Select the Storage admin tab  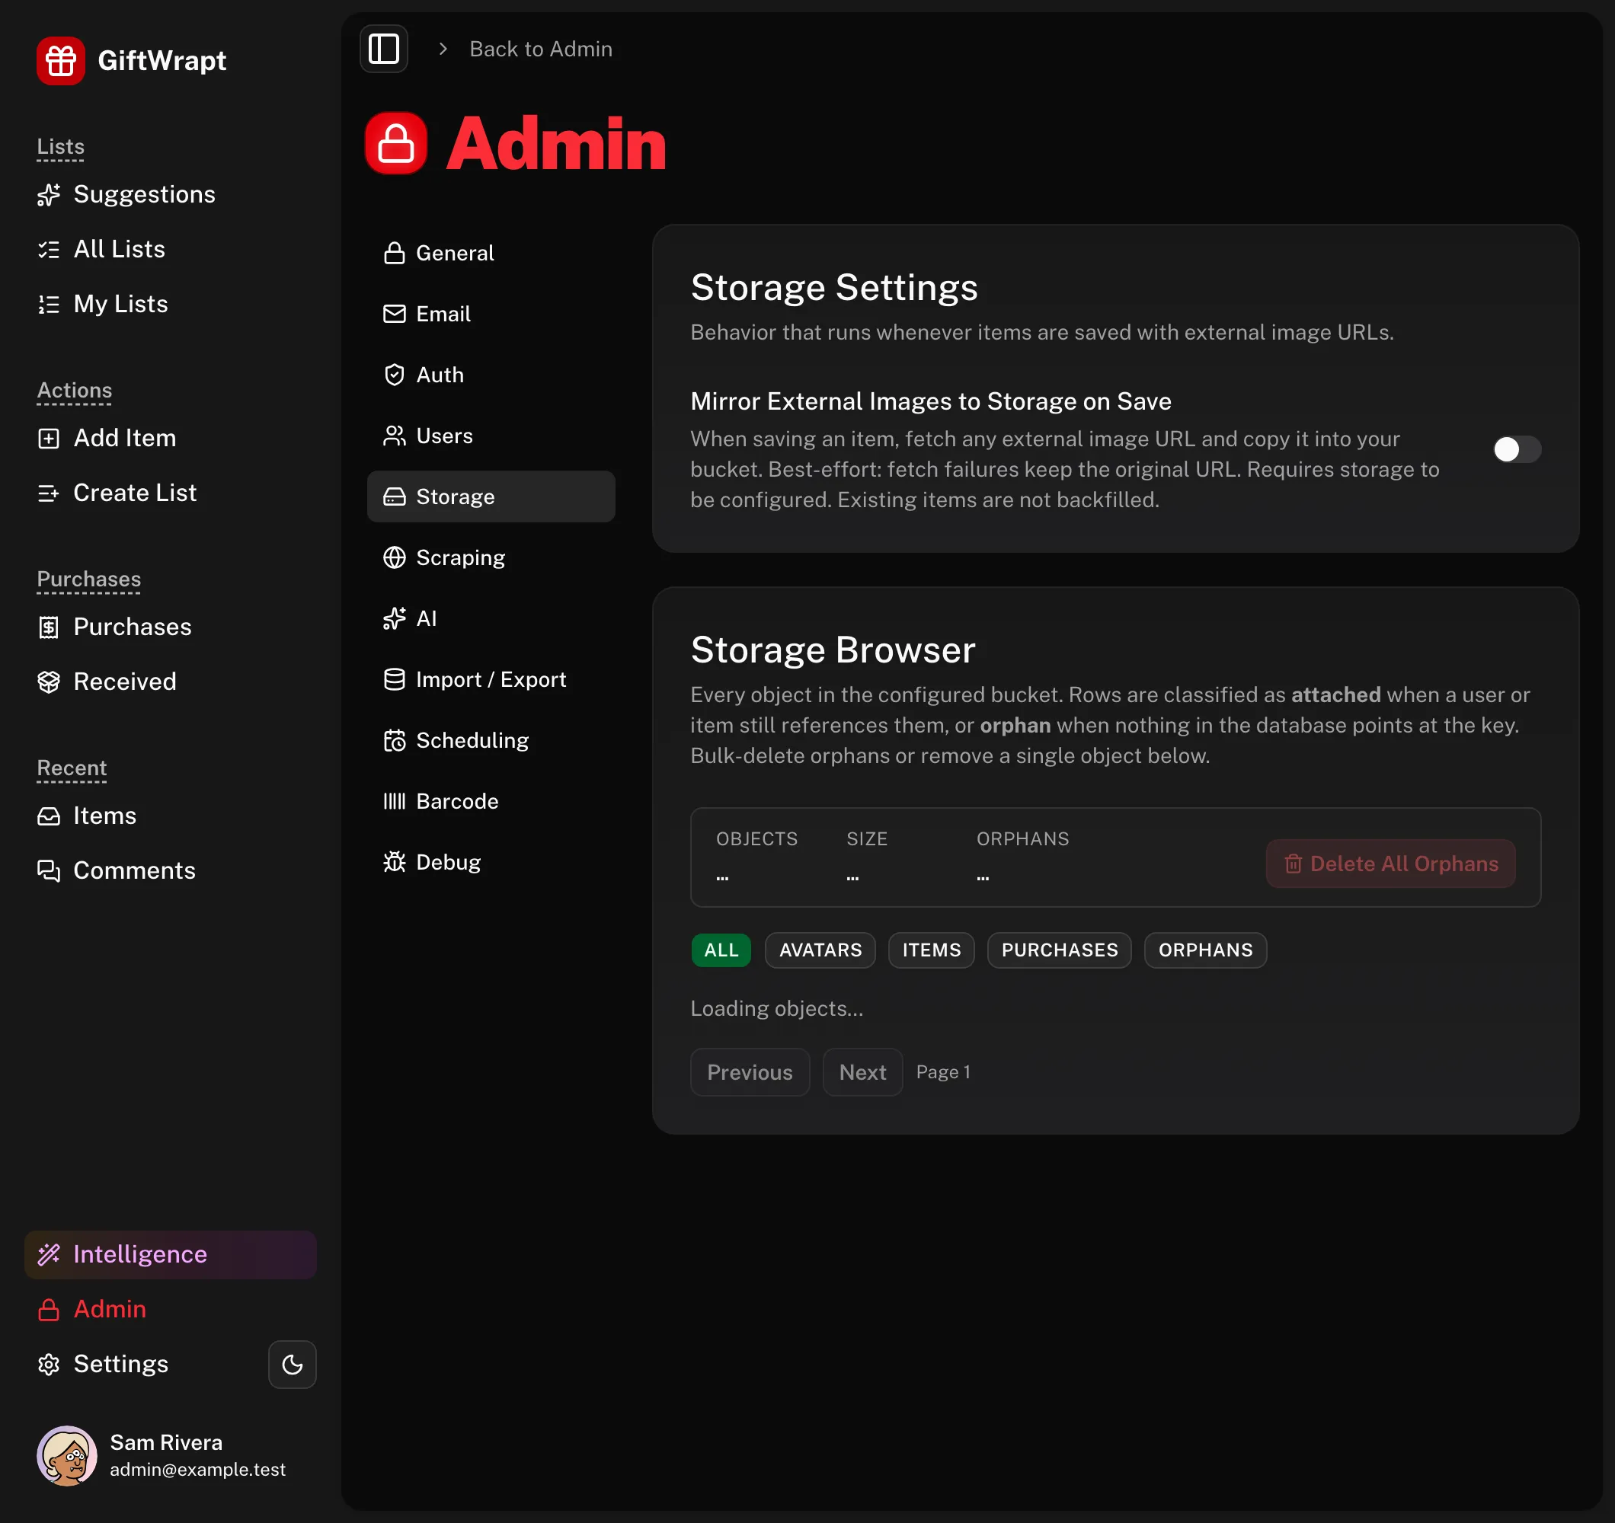491,496
